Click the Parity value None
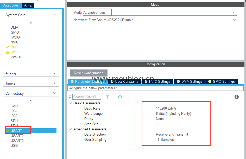246x159 pixels. [x=160, y=119]
